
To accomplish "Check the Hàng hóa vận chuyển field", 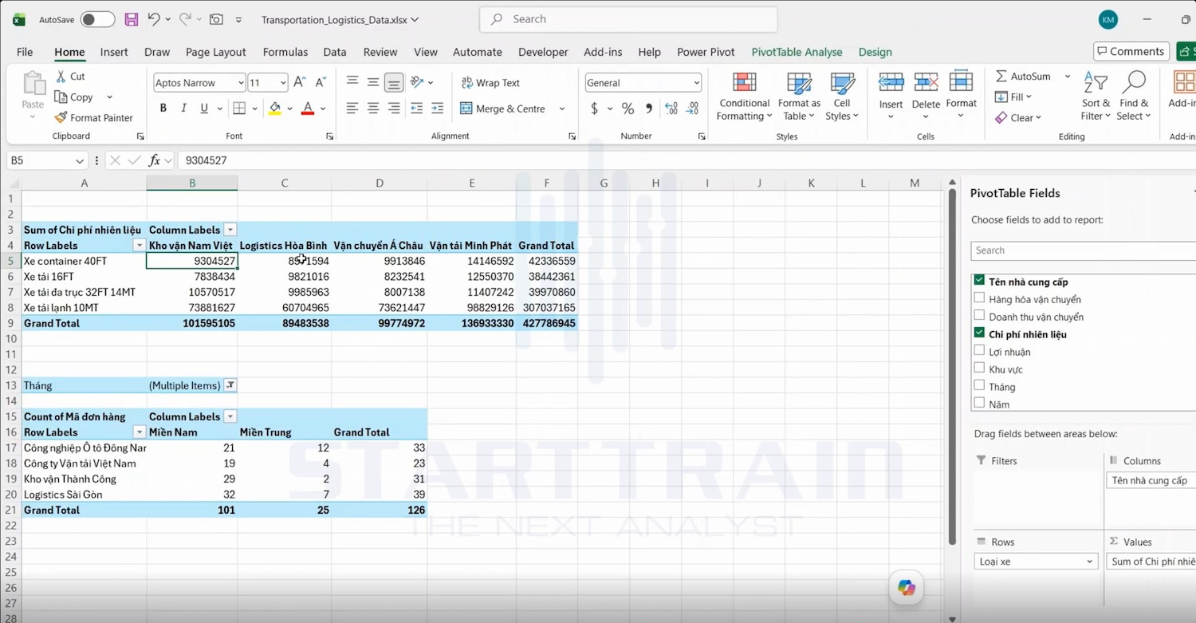I will [x=979, y=298].
